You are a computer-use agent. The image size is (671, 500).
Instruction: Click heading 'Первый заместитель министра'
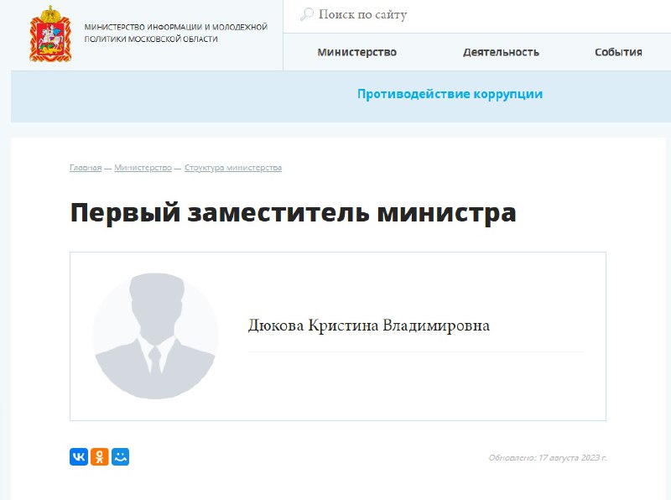(293, 212)
